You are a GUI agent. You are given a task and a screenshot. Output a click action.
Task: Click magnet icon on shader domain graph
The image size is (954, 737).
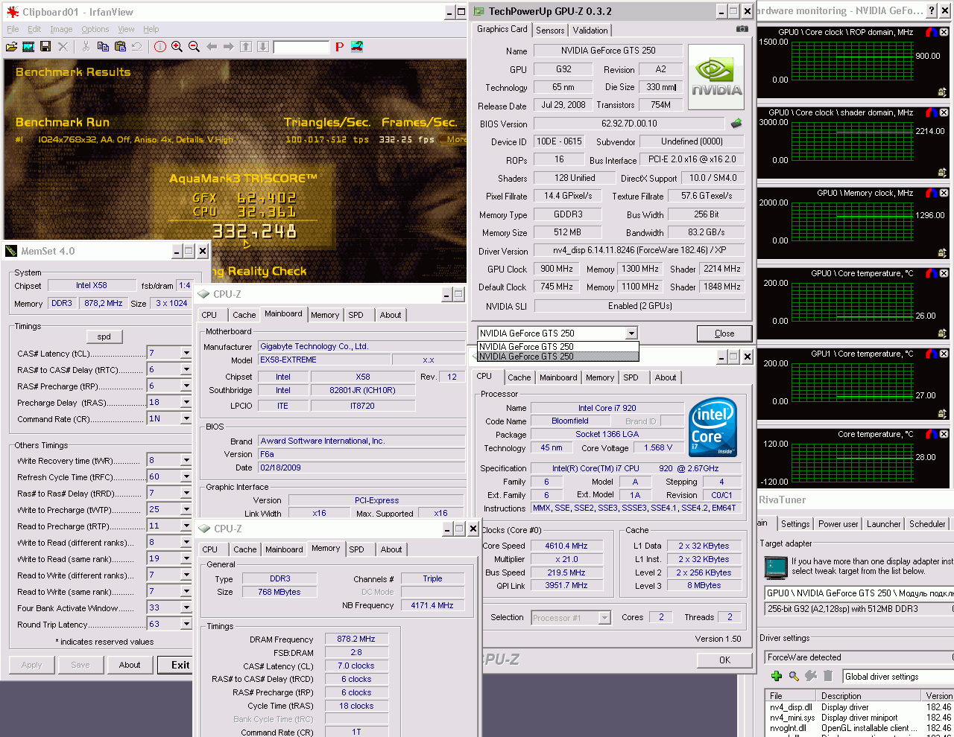[931, 112]
